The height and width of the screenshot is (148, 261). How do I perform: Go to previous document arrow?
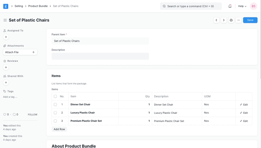[x=216, y=20]
